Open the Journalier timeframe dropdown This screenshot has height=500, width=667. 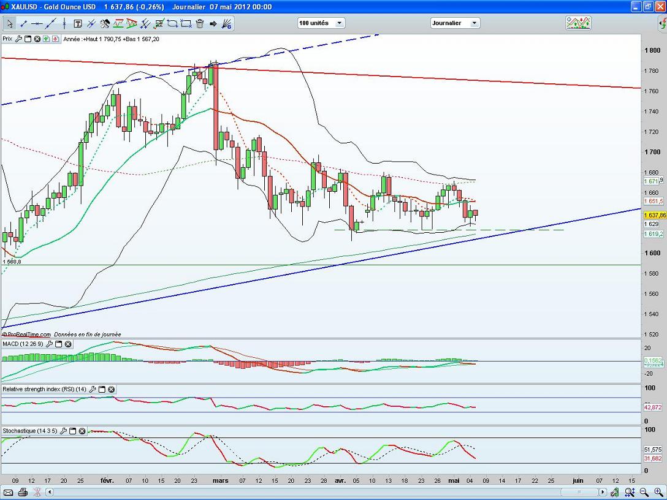455,23
